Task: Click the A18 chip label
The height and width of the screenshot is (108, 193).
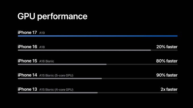Action: pos(42,47)
